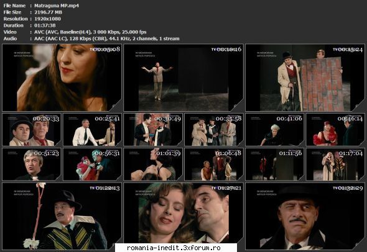Click the duration value 01:37:38
This screenshot has width=367, height=252.
pyautogui.click(x=45, y=25)
